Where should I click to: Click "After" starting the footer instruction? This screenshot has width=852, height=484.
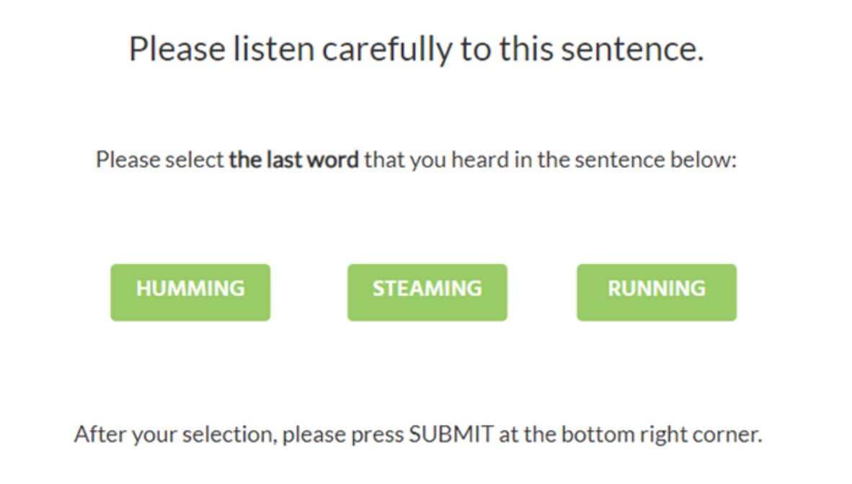pos(96,435)
